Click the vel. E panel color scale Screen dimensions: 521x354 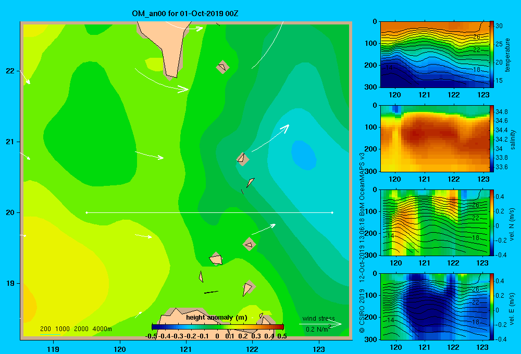pyautogui.click(x=491, y=307)
